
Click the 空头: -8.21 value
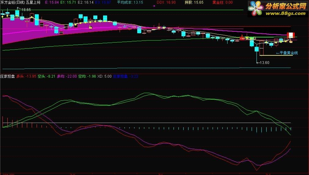tap(46, 76)
